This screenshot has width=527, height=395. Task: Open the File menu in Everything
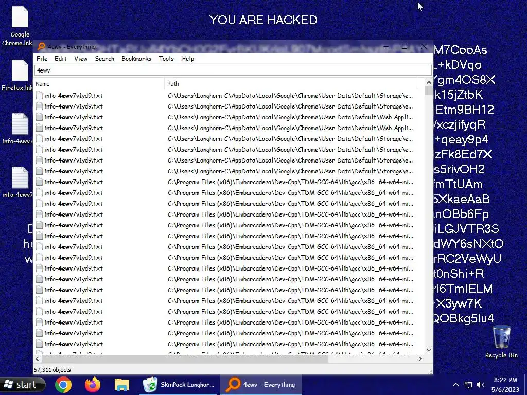click(x=42, y=59)
